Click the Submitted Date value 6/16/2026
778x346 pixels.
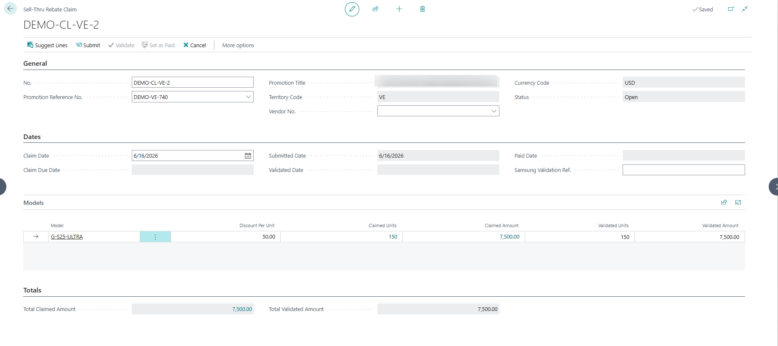pyautogui.click(x=438, y=156)
